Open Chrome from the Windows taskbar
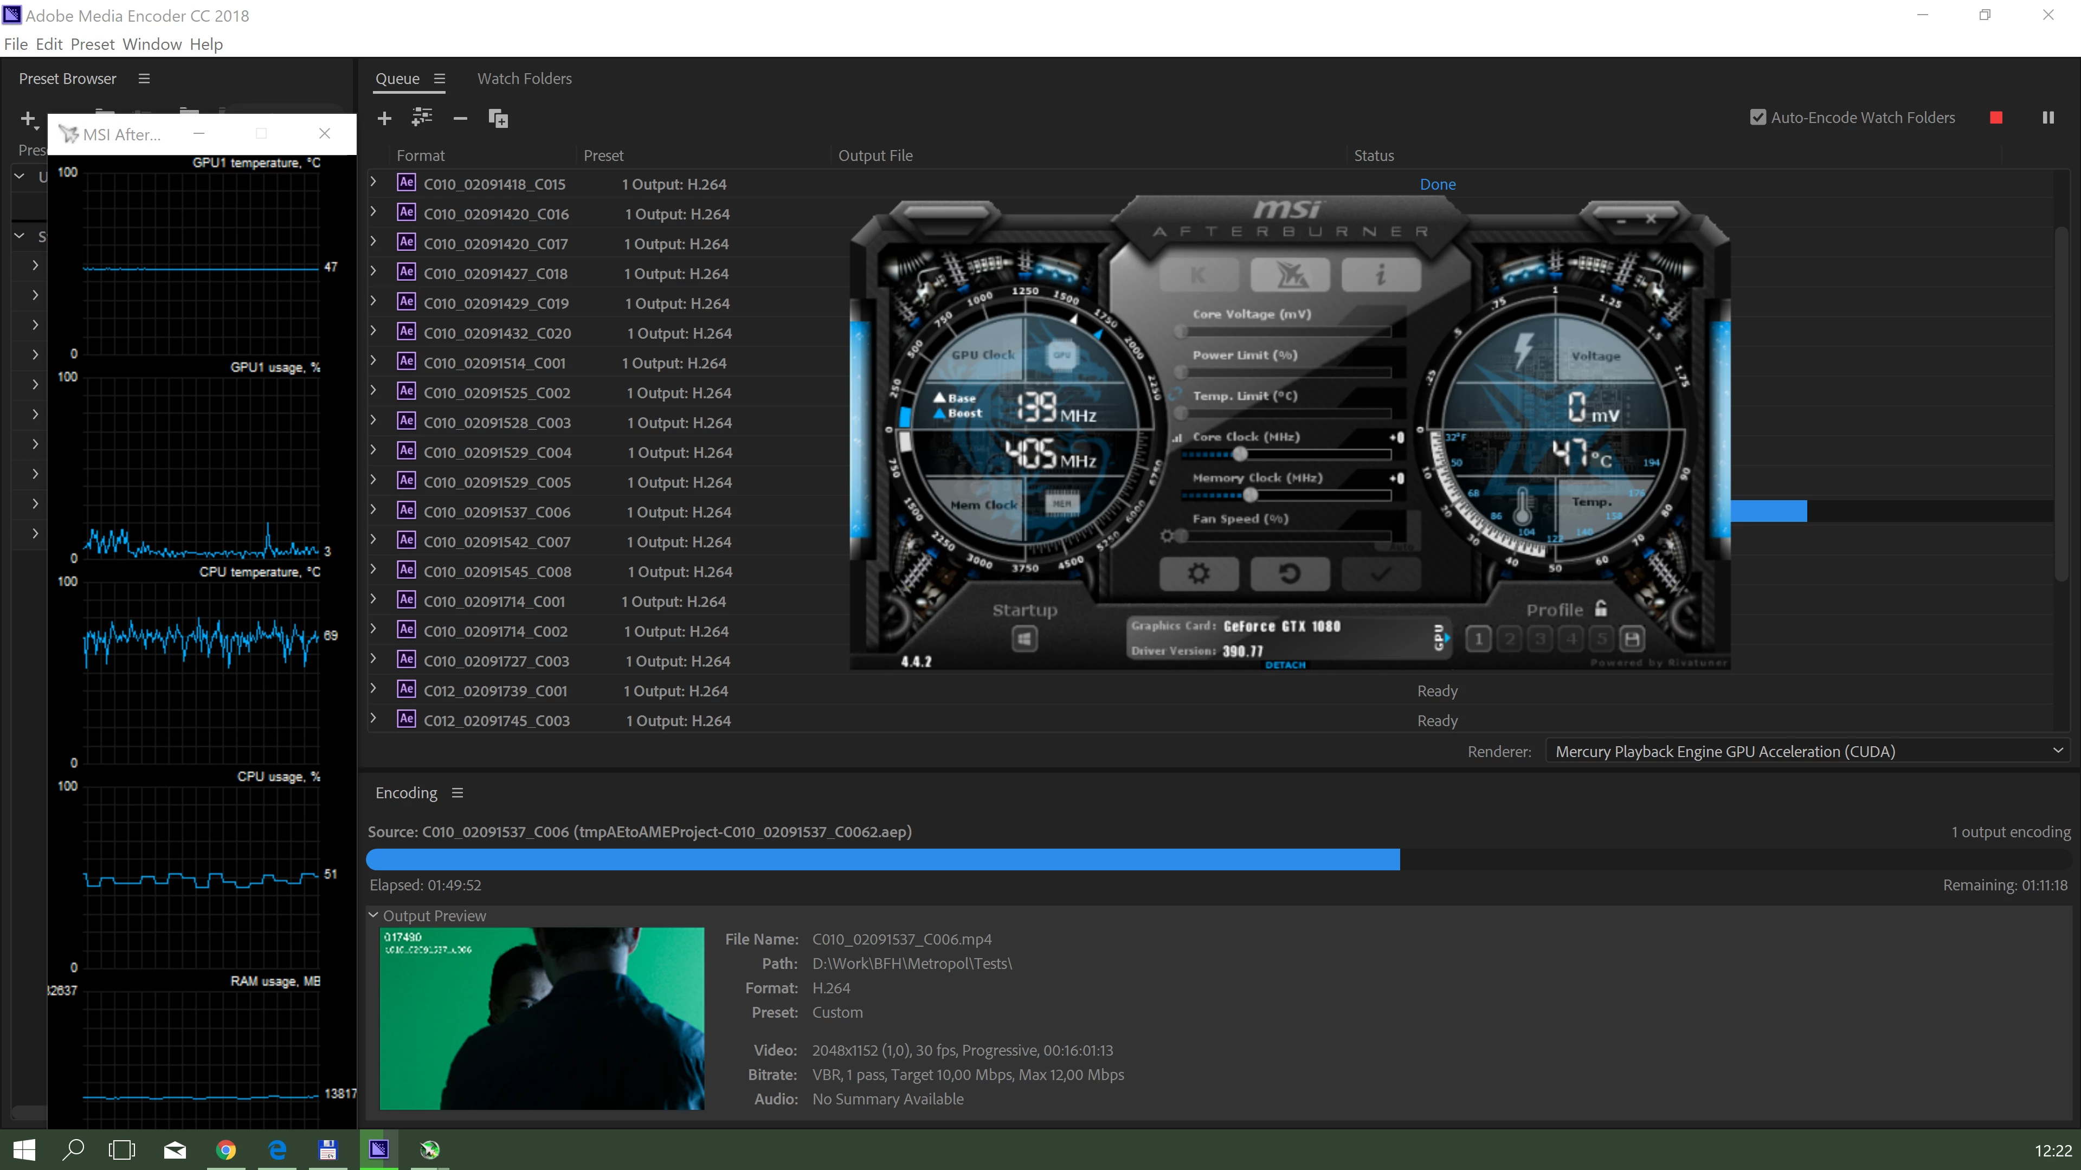This screenshot has height=1170, width=2081. pyautogui.click(x=226, y=1150)
